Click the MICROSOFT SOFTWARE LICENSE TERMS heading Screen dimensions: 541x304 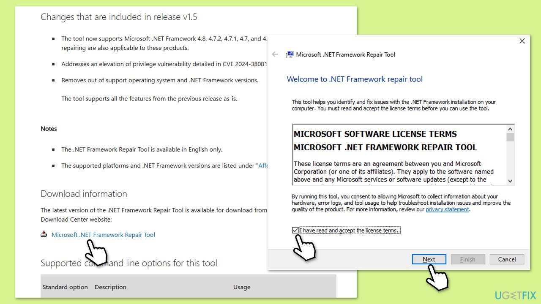tap(375, 134)
